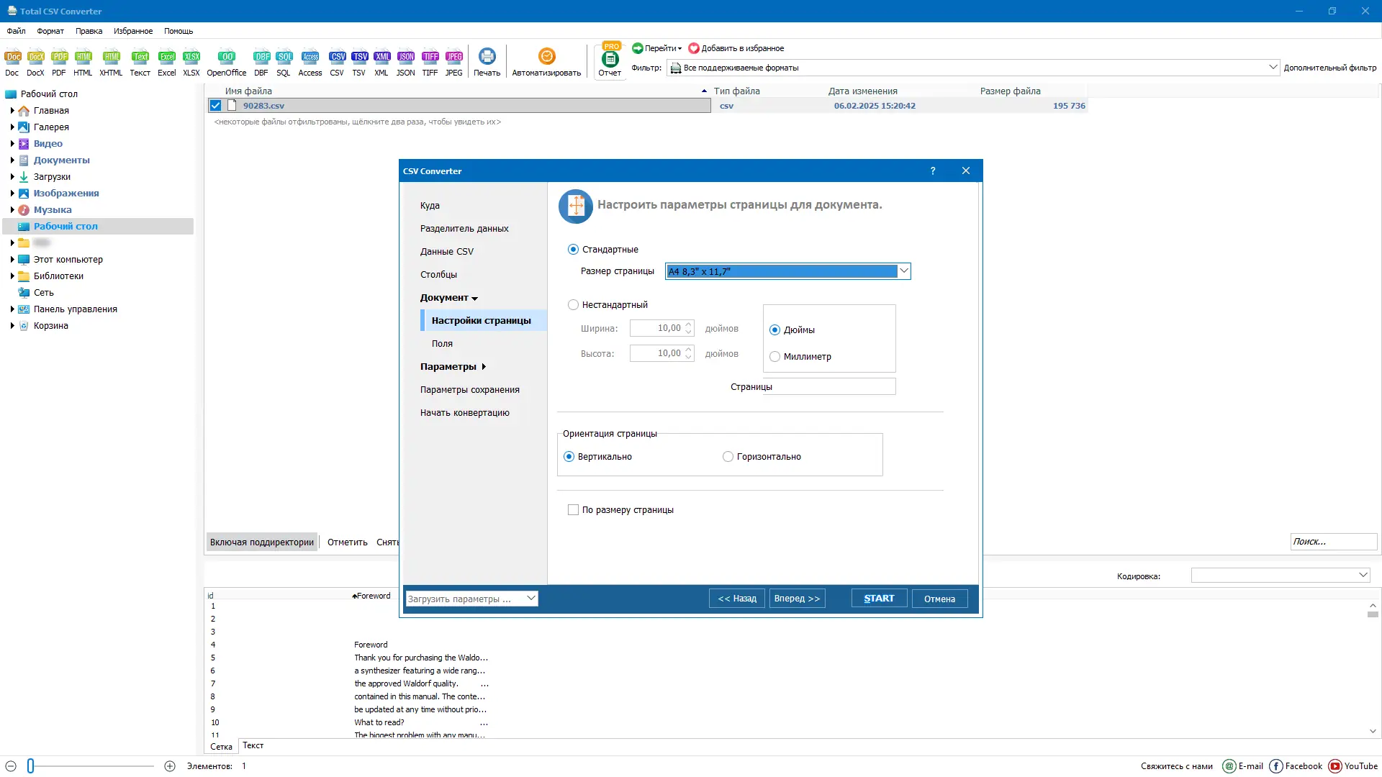Adjust the zoom slider in status bar
The width and height of the screenshot is (1382, 777).
31,766
